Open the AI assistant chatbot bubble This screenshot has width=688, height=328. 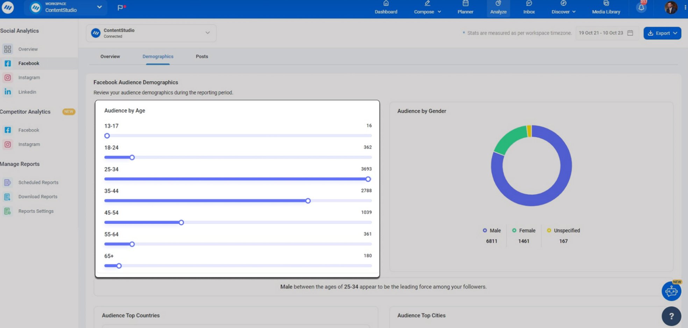pos(671,291)
